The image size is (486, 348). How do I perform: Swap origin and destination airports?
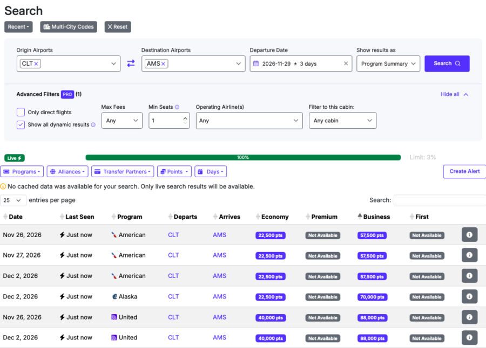pyautogui.click(x=131, y=64)
